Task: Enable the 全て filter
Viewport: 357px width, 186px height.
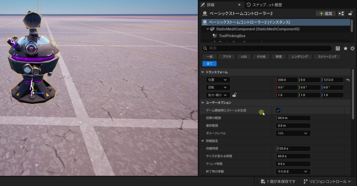Action: [x=209, y=64]
